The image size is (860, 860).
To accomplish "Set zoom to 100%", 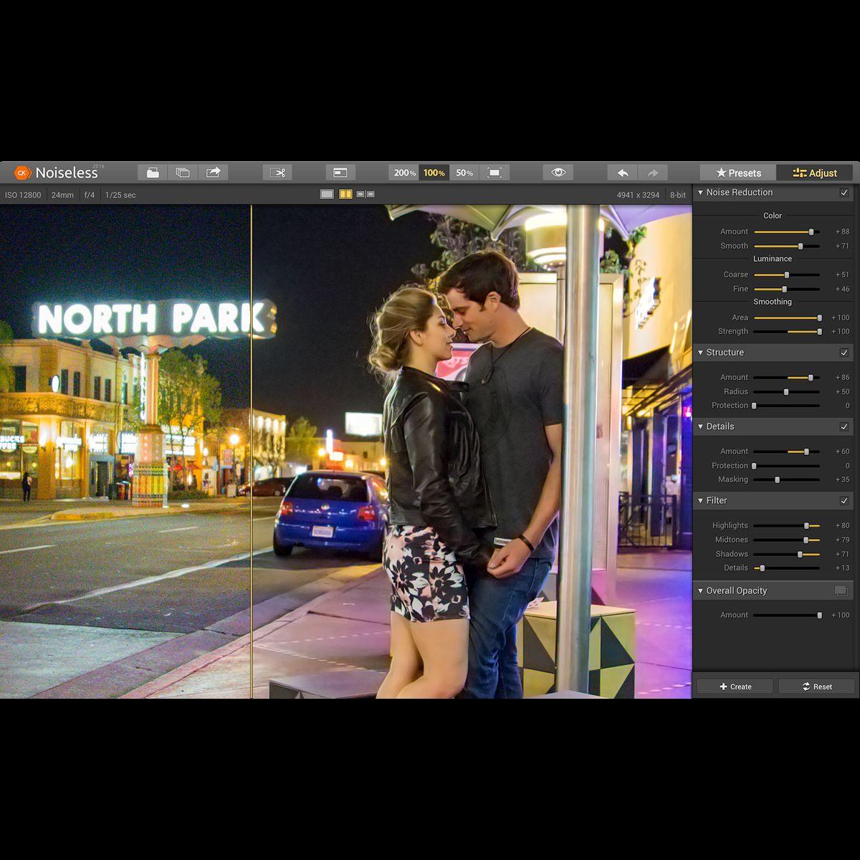I will [x=434, y=173].
